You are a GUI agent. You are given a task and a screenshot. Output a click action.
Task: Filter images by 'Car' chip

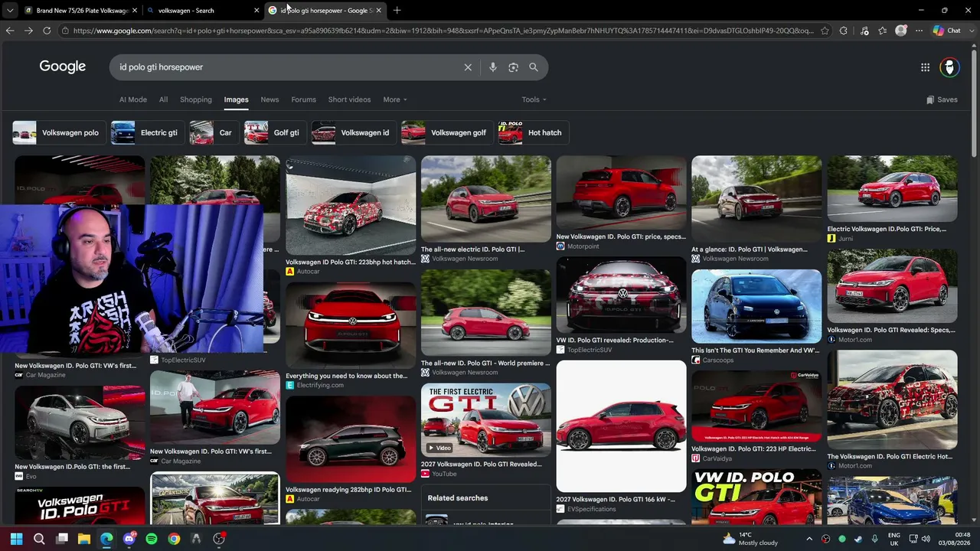click(x=213, y=132)
